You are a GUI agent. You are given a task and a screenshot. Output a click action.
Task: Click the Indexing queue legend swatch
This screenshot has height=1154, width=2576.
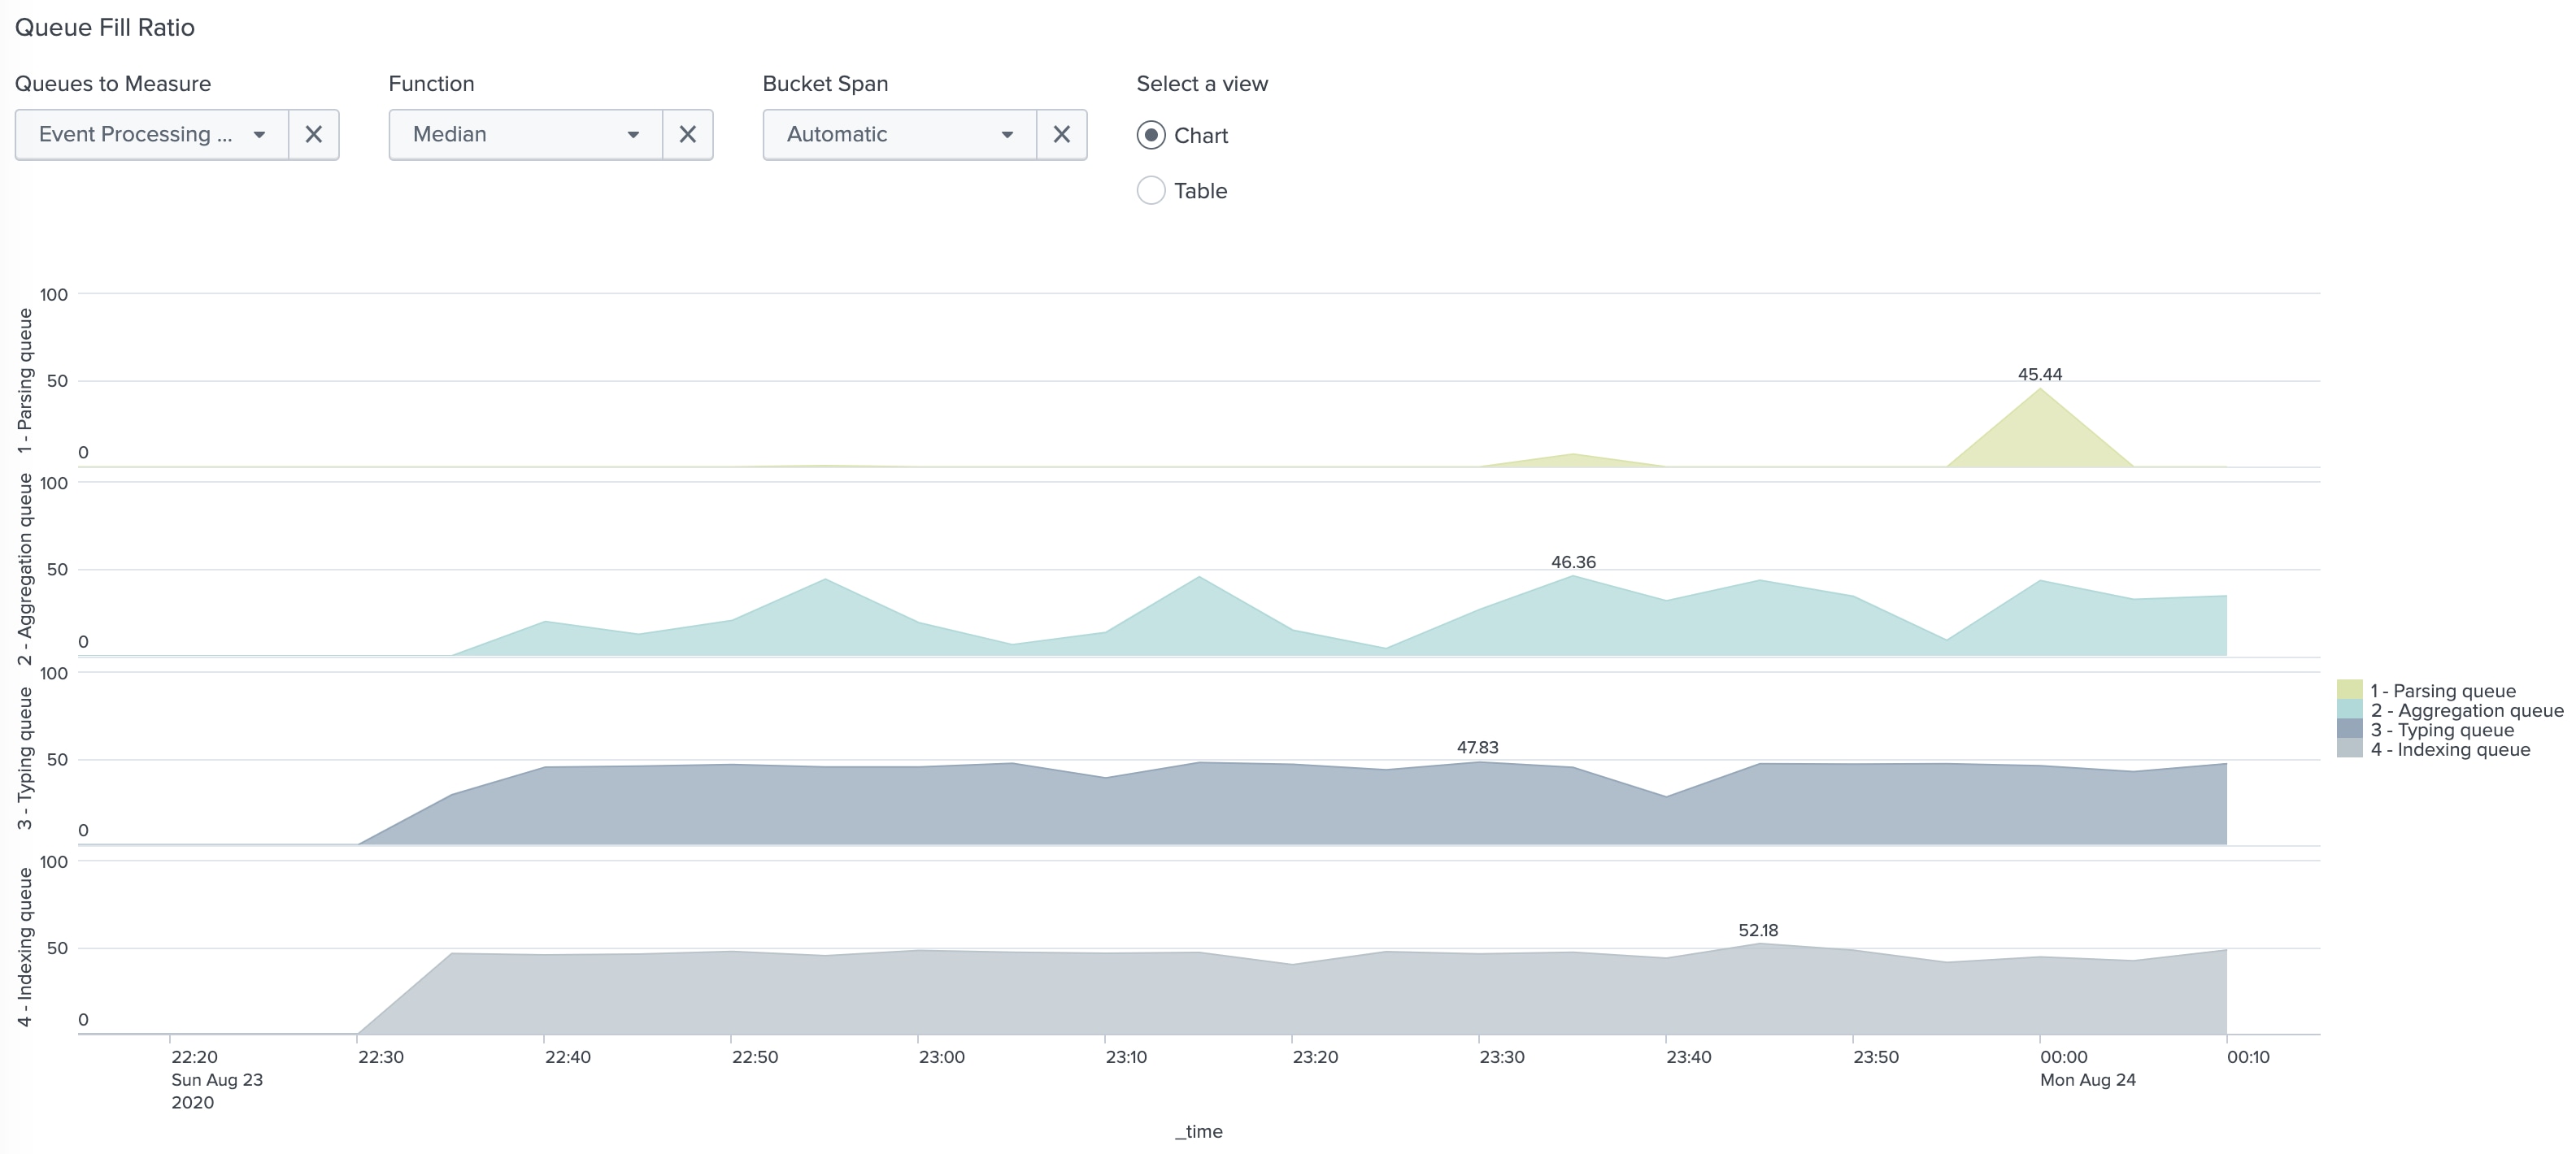coord(2349,748)
